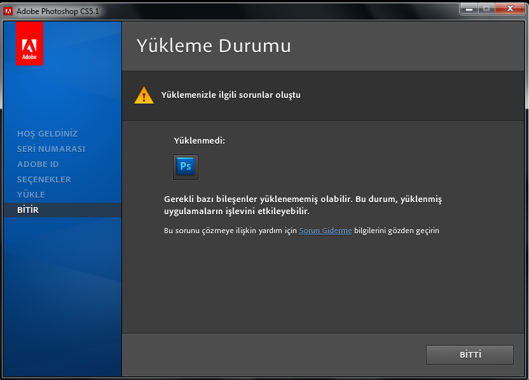Click the 'Yüklemenizle ilgili sorunlar oluştu' message
Viewport: 529px width, 380px height.
(231, 95)
